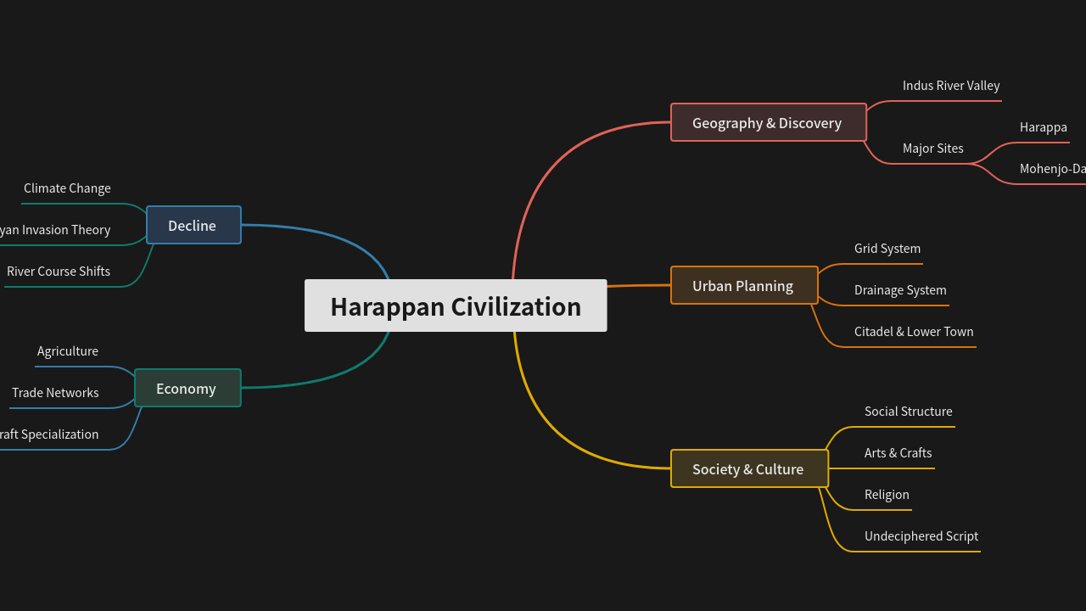Viewport: 1086px width, 611px height.
Task: Select the Agriculture node
Action: click(67, 350)
